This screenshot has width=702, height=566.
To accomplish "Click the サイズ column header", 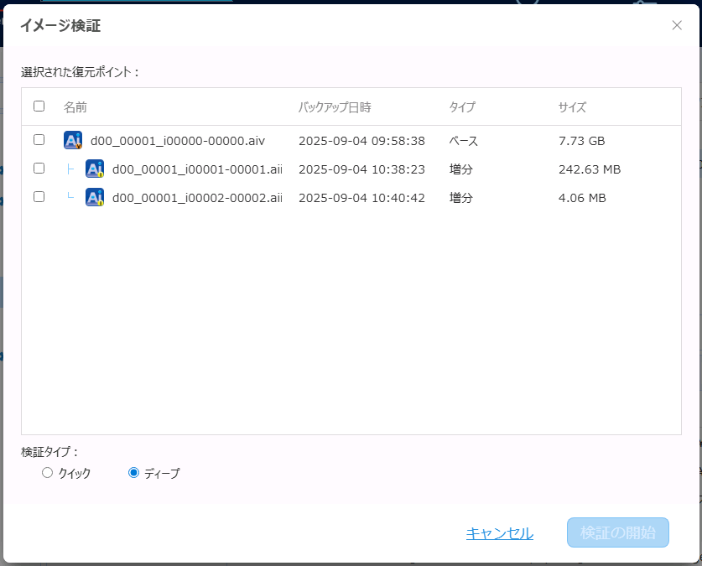I will (572, 107).
